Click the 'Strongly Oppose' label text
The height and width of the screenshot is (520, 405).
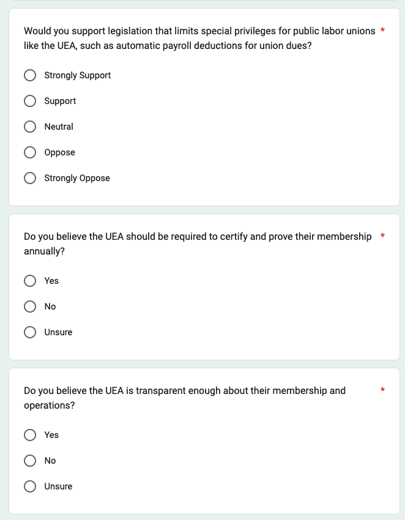(x=77, y=178)
